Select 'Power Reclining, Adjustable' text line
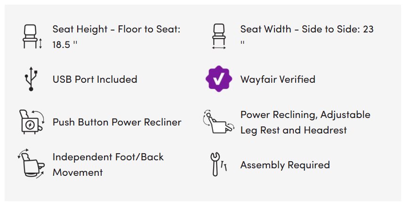410x204 pixels. [305, 115]
